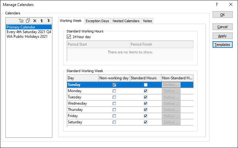238x148 pixels.
Task: Click the move calendar up arrow
Action: [x=42, y=21]
